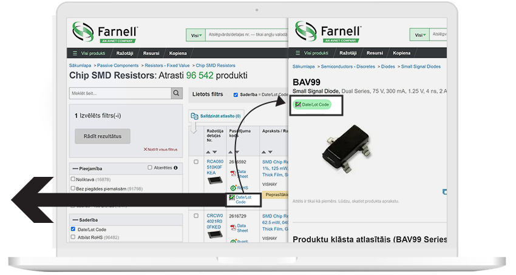Open RCA080510K0FKEA resistor thumbnail image

(x=215, y=180)
